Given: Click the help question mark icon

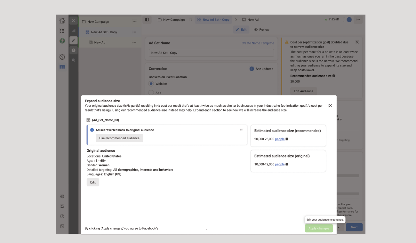Looking at the screenshot, I should pyautogui.click(x=62, y=216).
